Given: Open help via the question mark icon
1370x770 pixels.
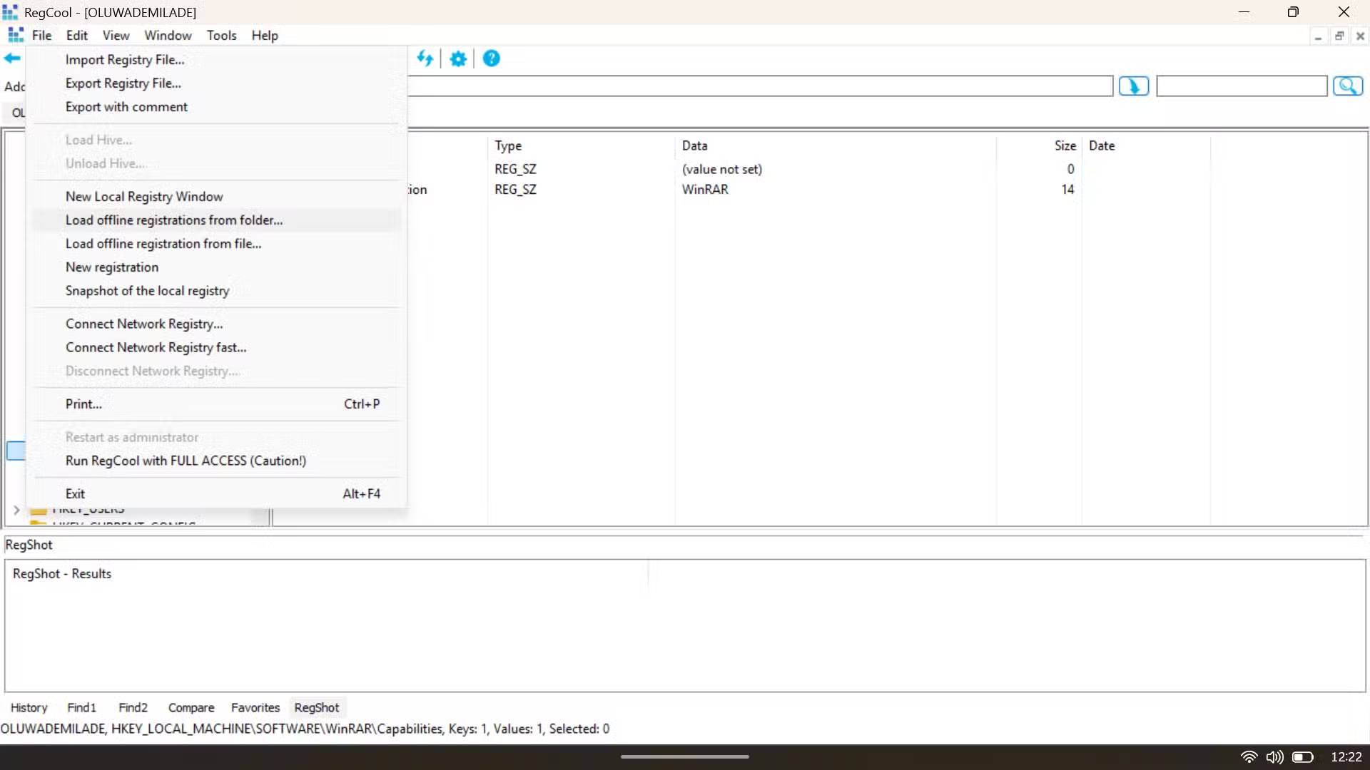Looking at the screenshot, I should (x=491, y=58).
